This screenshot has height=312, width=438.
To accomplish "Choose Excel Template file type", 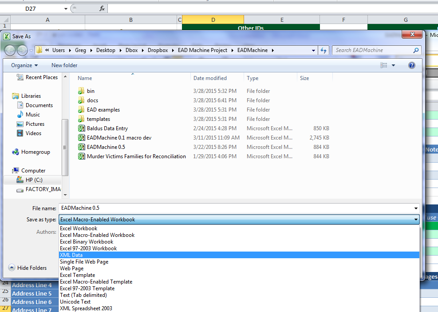I will tap(239, 275).
